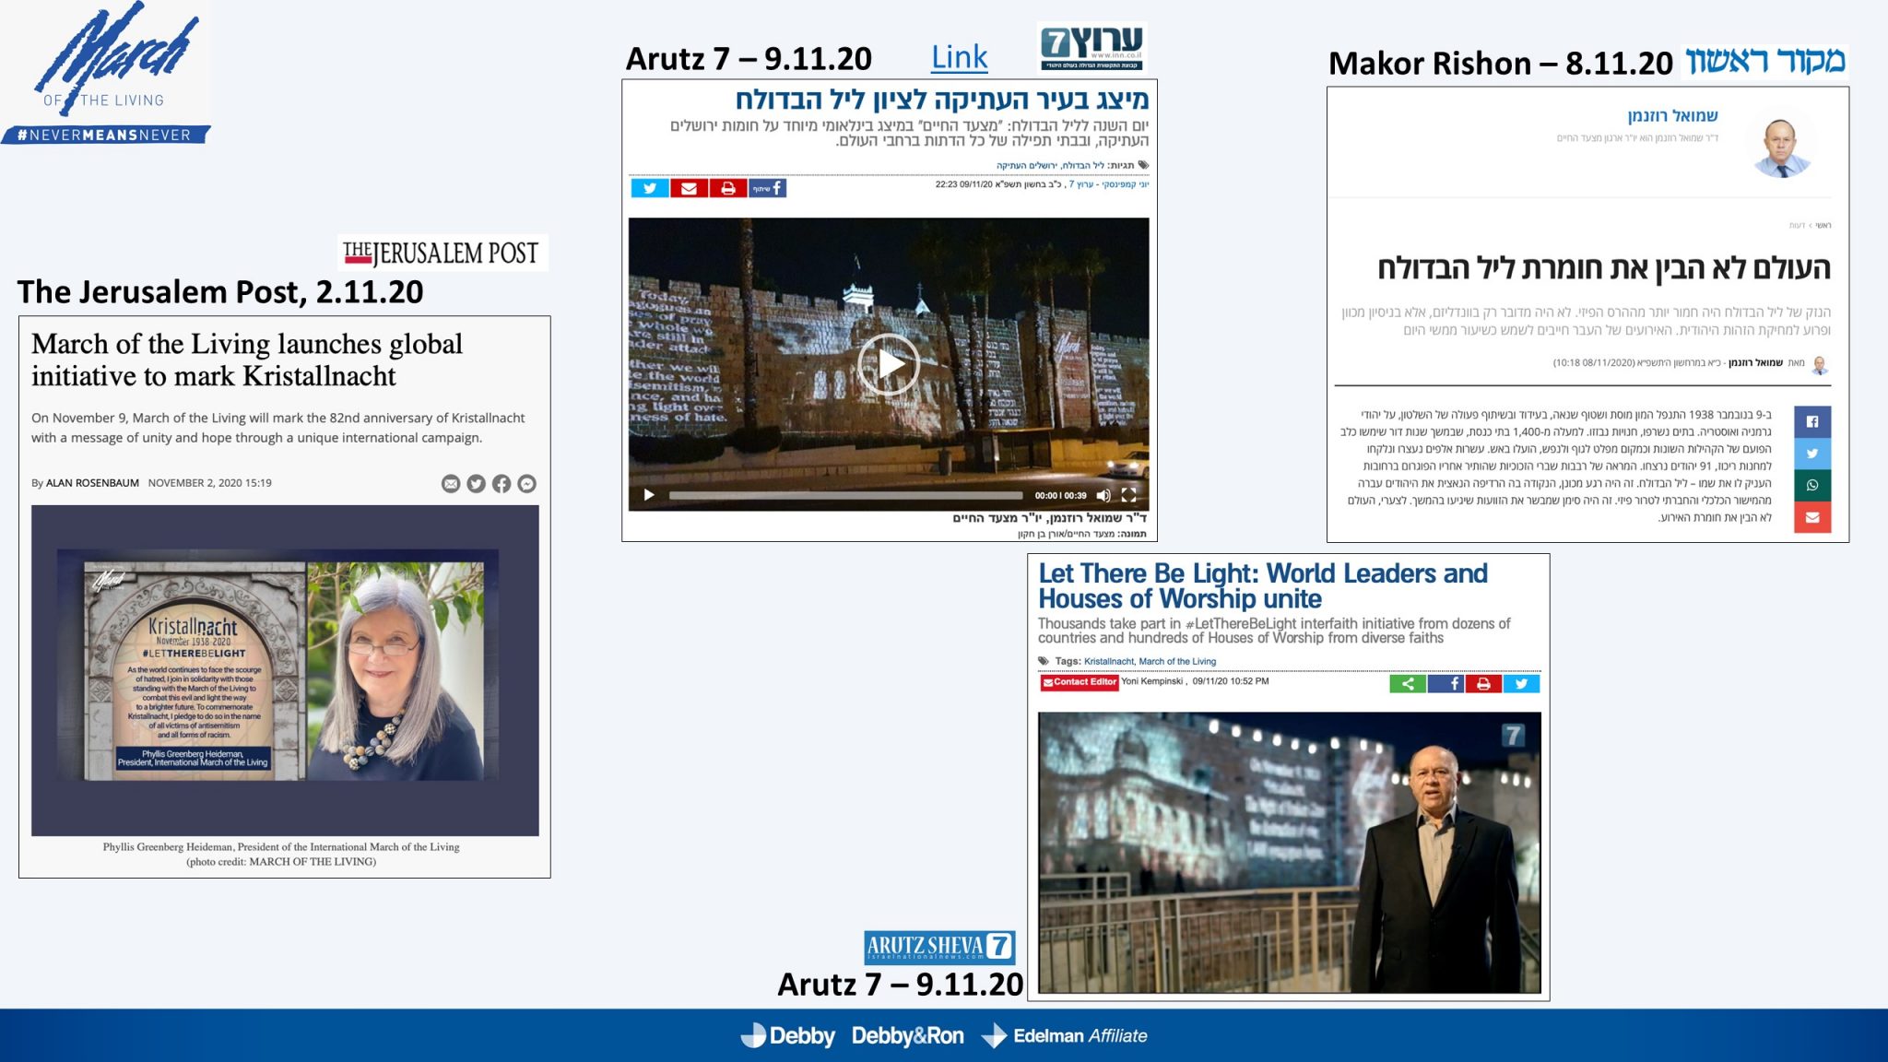
Task: Click the Contact Editor button
Action: tap(1079, 682)
